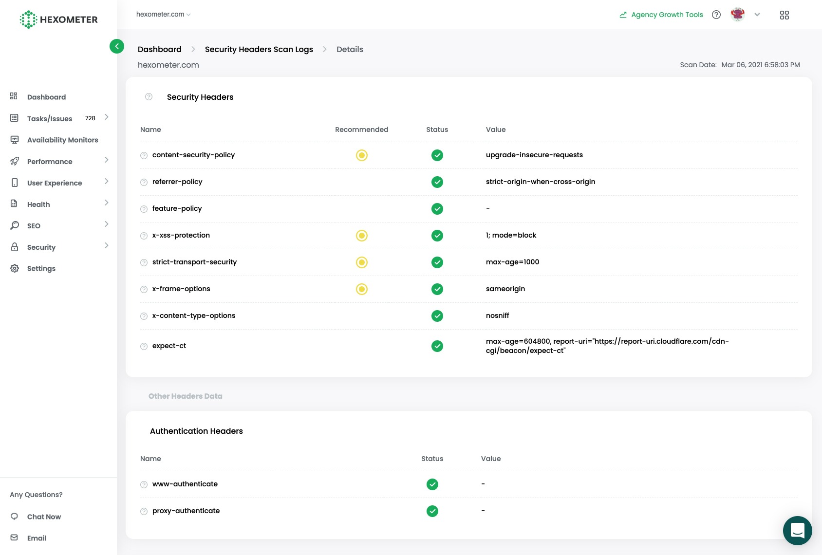Select Performance in the sidebar
The height and width of the screenshot is (555, 822).
coord(50,162)
